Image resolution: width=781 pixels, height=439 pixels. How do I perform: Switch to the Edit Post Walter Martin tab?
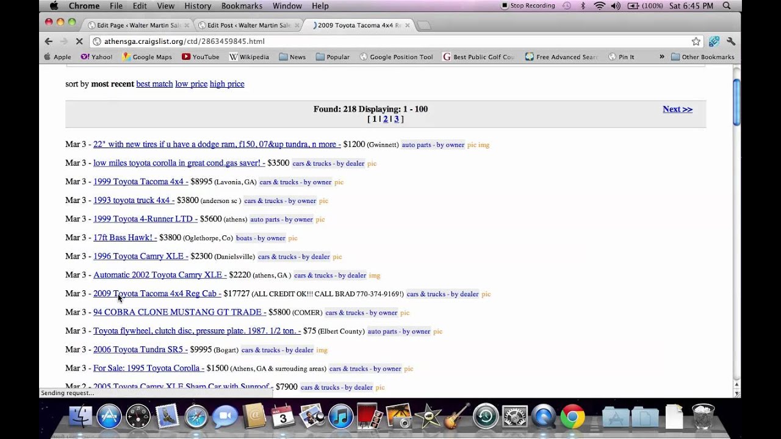pyautogui.click(x=248, y=25)
